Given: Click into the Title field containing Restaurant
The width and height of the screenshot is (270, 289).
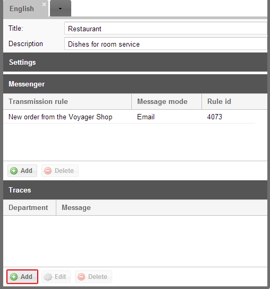Looking at the screenshot, I should (x=166, y=29).
